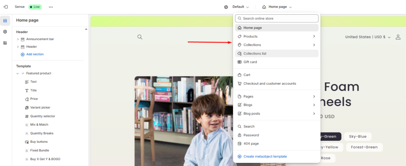Expand the Announcement bar section
Image resolution: width=406 pixels, height=166 pixels.
coord(18,39)
